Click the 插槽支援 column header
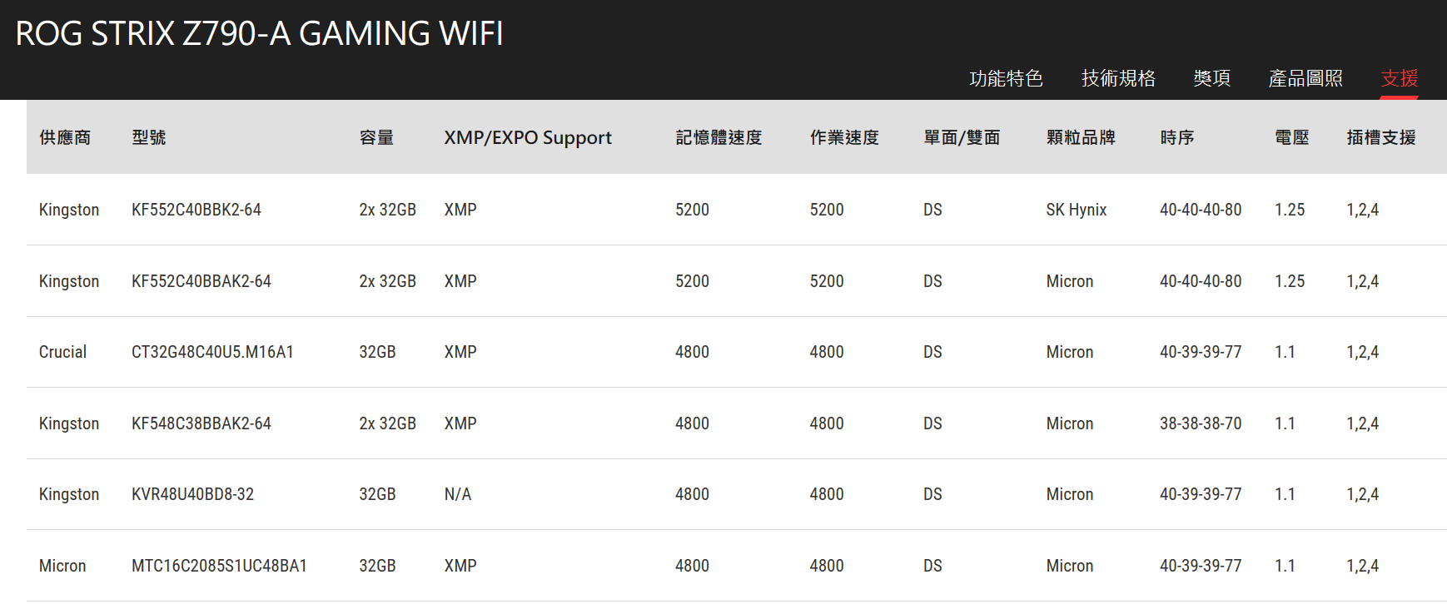The height and width of the screenshot is (604, 1447). coord(1381,137)
